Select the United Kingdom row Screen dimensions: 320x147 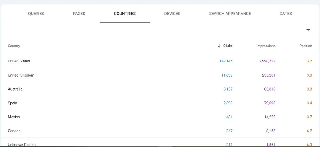[x=160, y=75]
